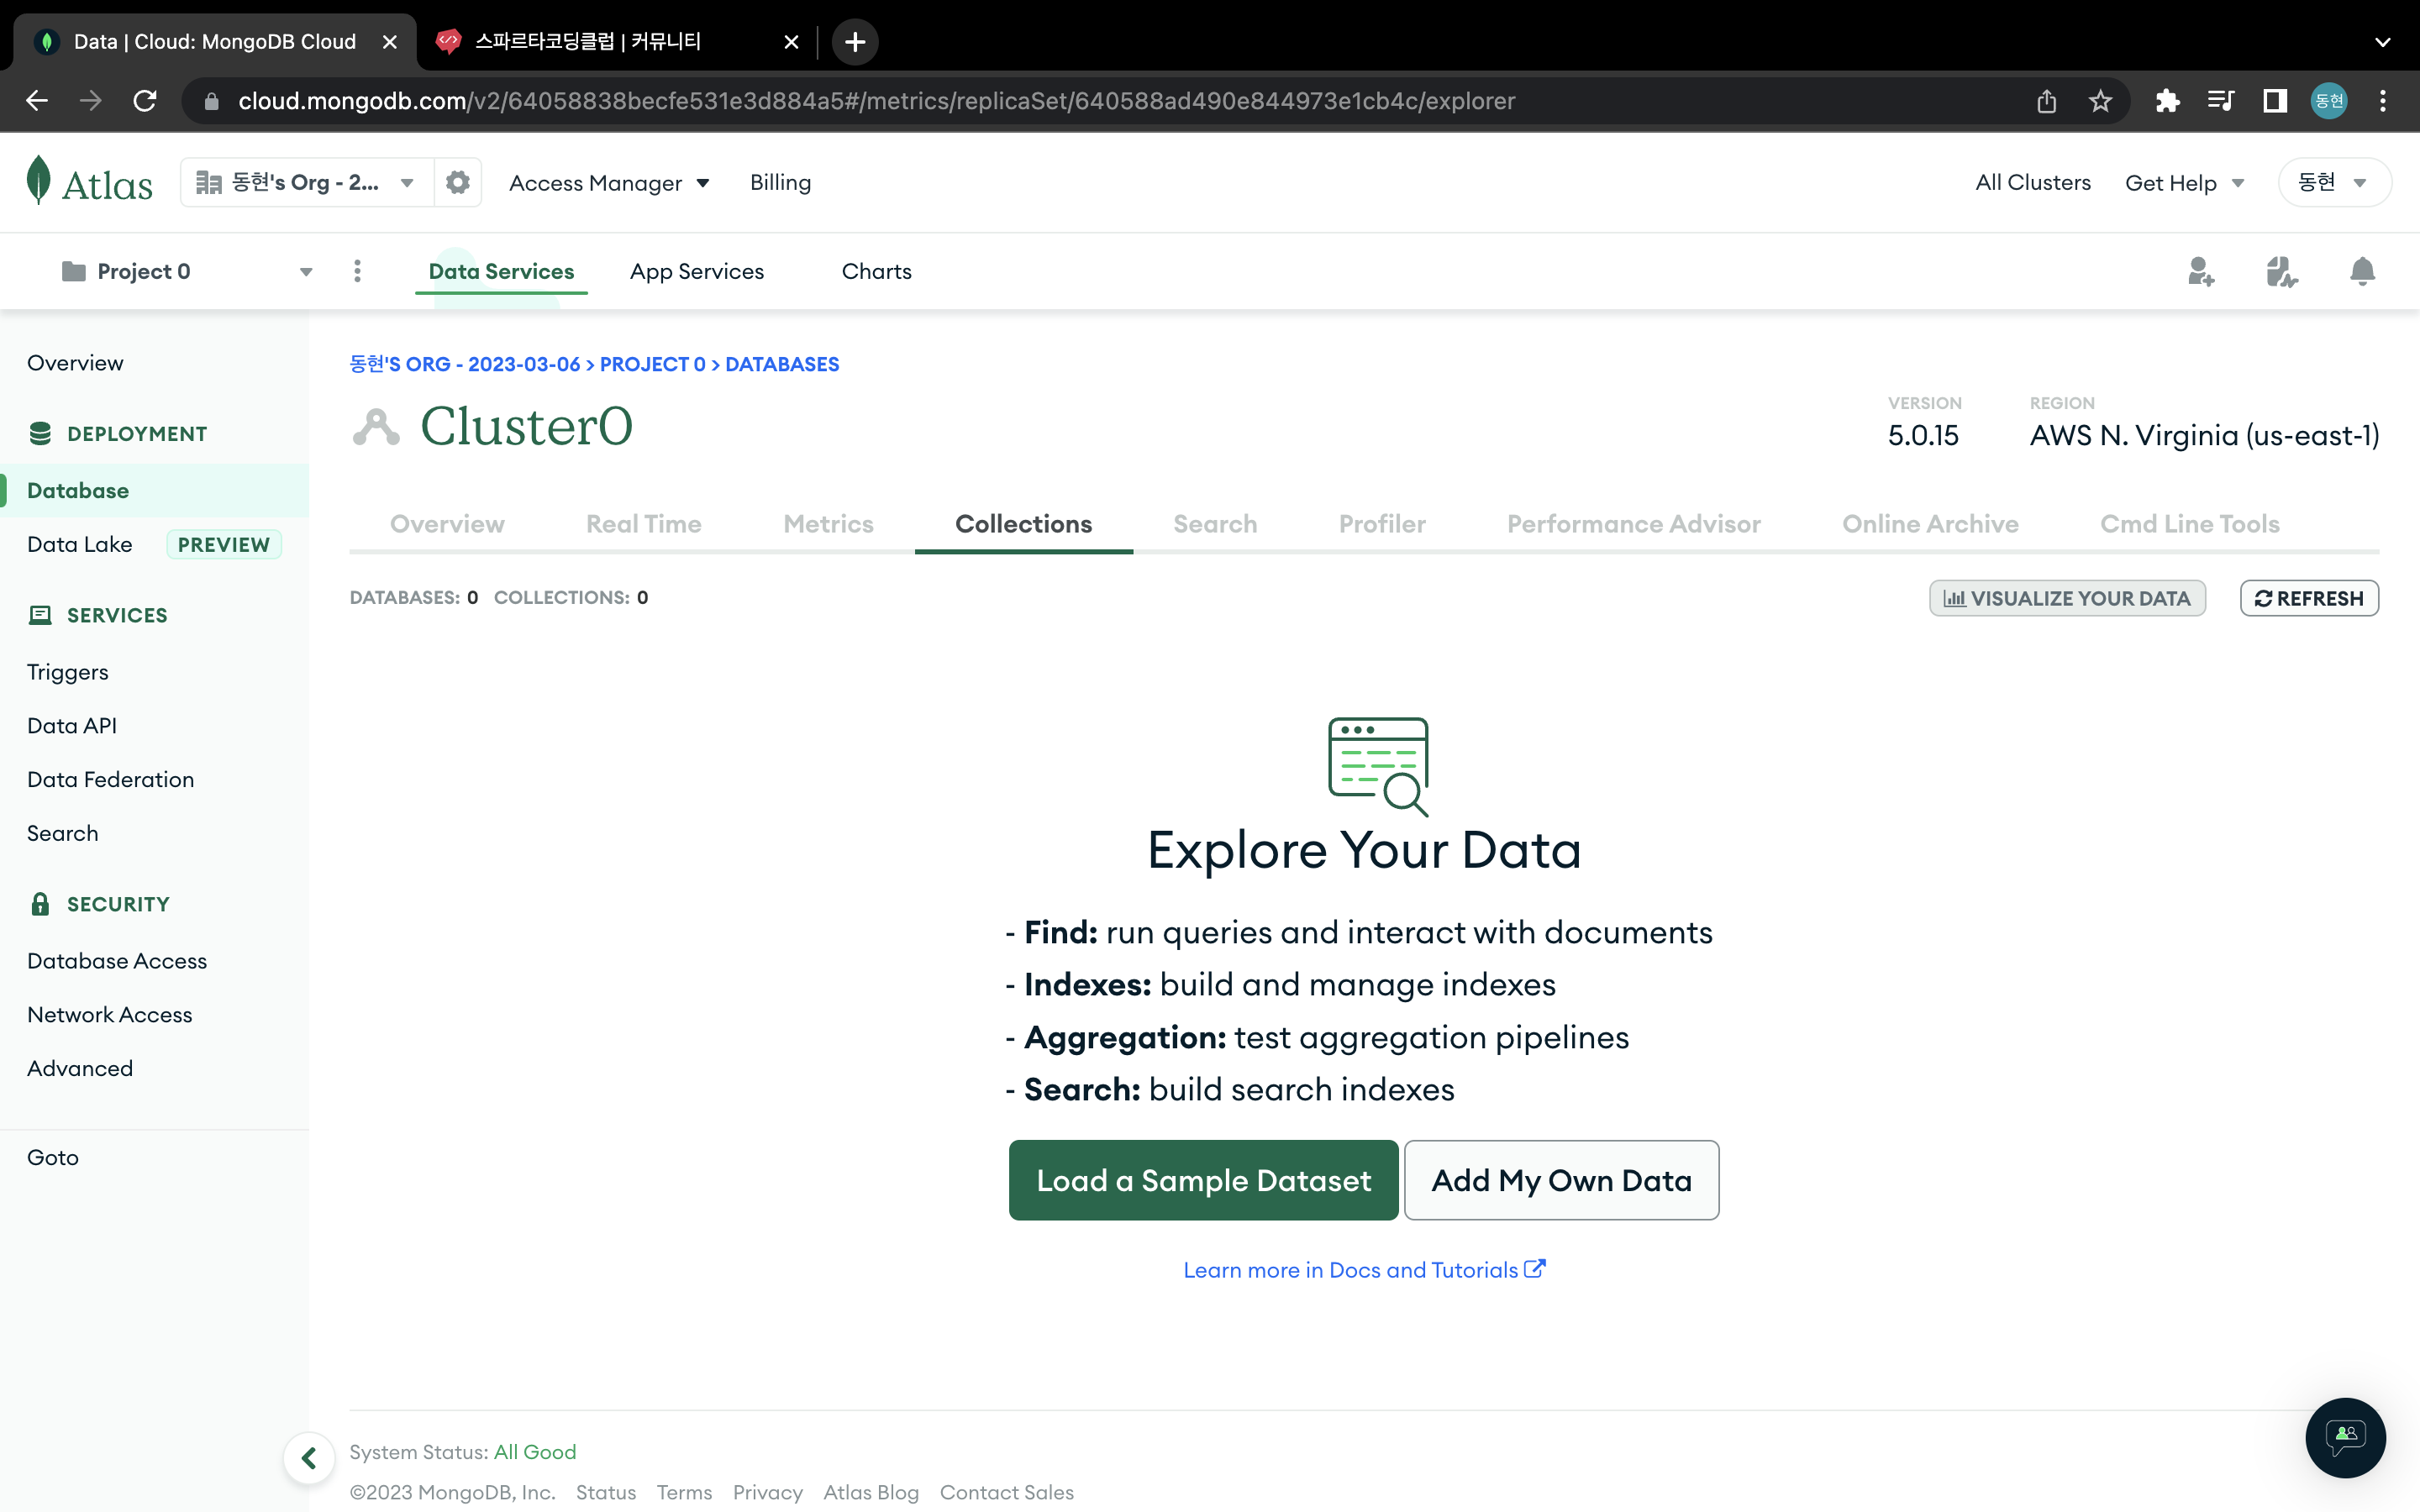Switch to the Charts tab

(x=876, y=271)
